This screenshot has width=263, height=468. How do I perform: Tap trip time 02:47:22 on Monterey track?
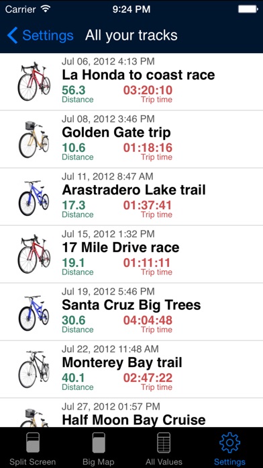[x=148, y=378]
